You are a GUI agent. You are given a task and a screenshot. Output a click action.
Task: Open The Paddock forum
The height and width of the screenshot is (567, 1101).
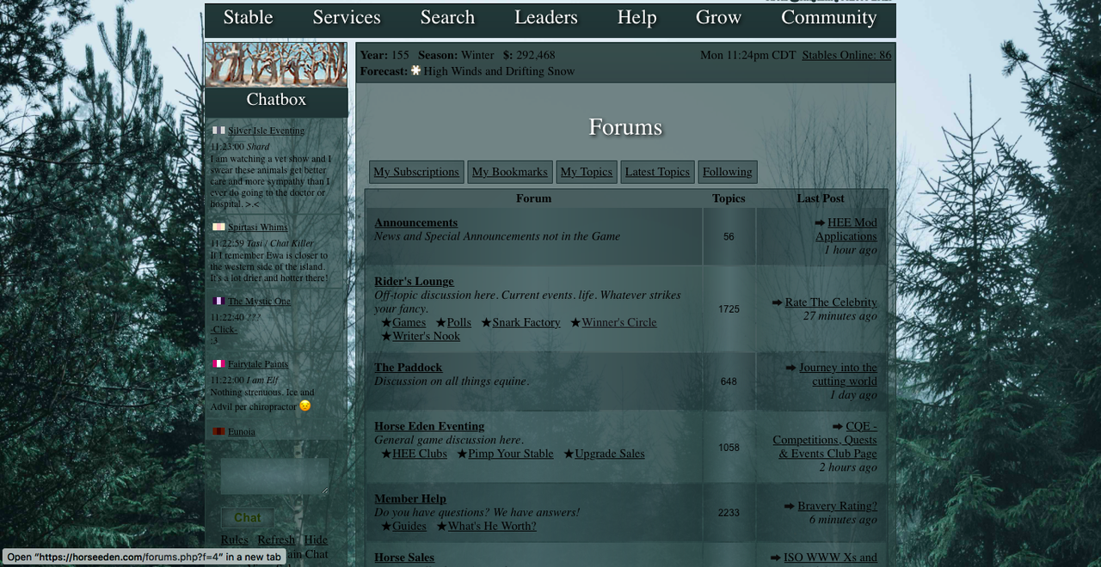click(408, 367)
